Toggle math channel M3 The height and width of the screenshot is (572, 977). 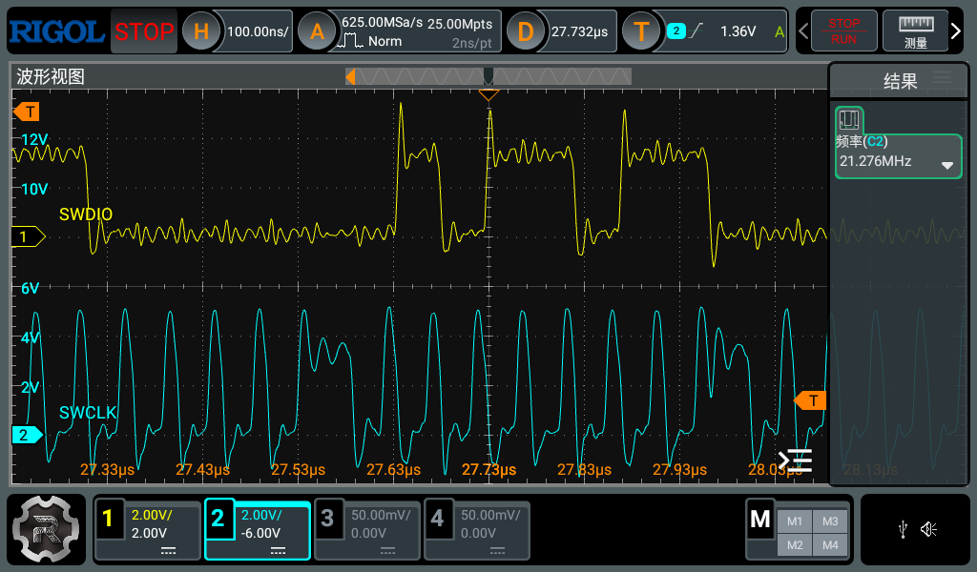(x=830, y=521)
